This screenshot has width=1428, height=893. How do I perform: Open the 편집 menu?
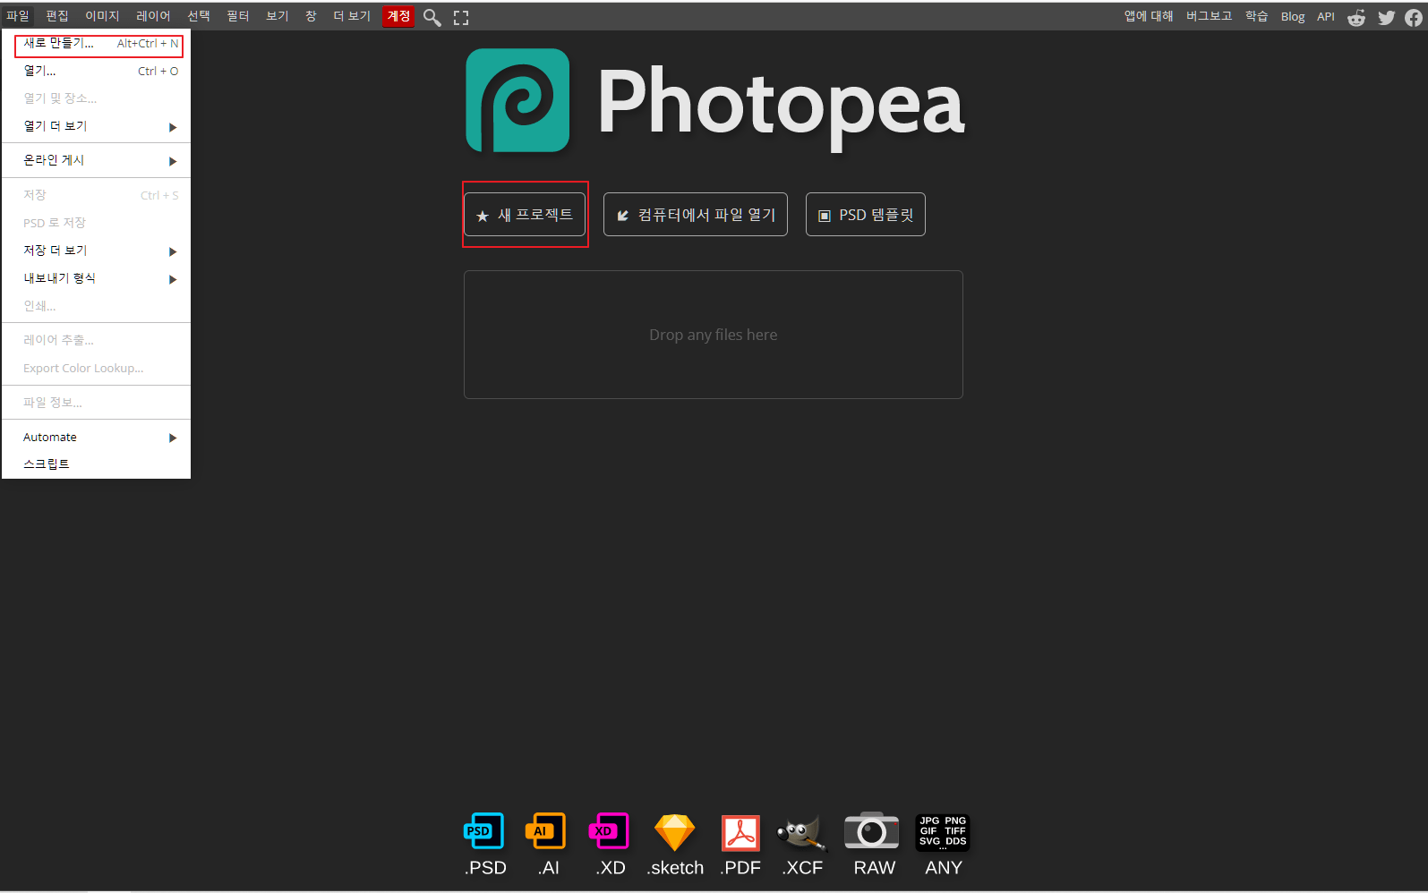[57, 16]
